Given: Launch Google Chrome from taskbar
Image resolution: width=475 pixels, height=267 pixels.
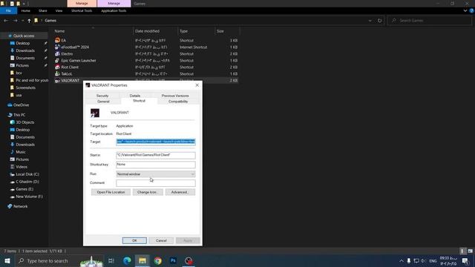Looking at the screenshot, I should tap(158, 260).
